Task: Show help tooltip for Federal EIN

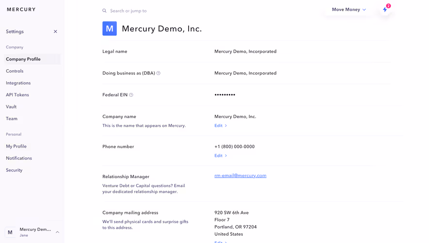Action: [131, 95]
